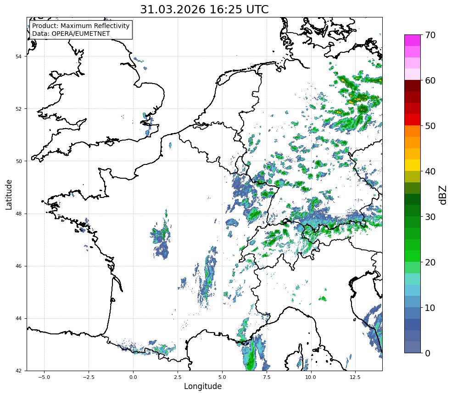
Task: Click the latitude tick label 42
Action: 18,371
